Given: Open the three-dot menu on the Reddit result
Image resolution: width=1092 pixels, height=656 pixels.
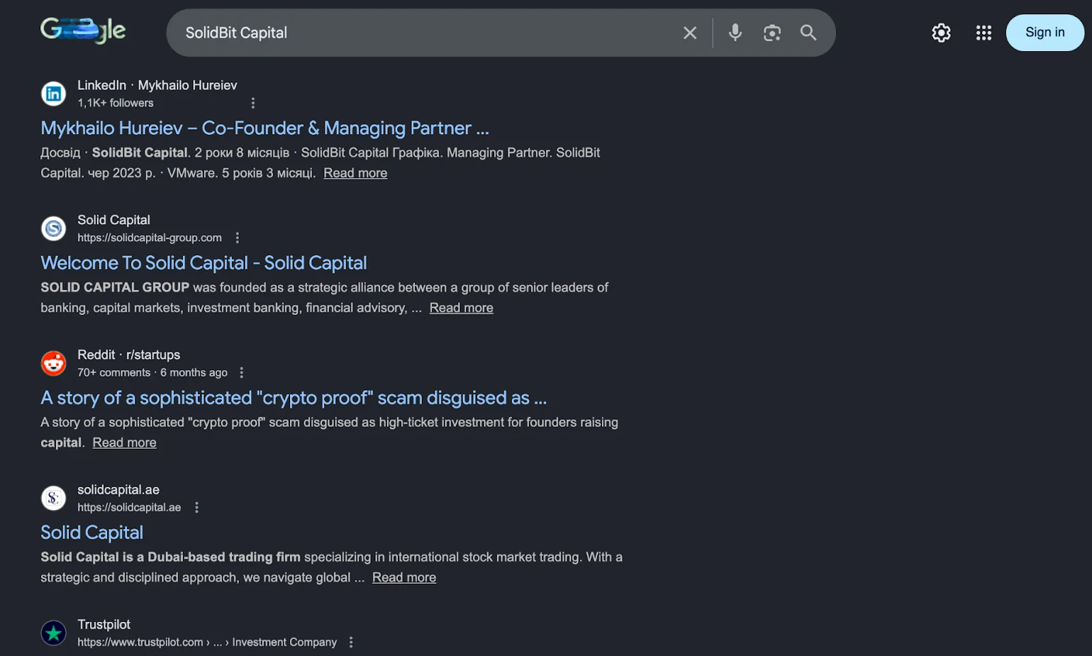Looking at the screenshot, I should 242,372.
